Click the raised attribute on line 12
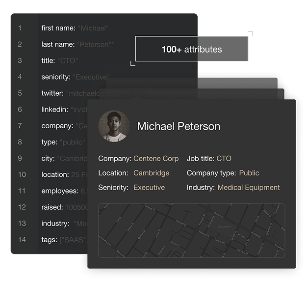The height and width of the screenshot is (281, 308). (x=64, y=207)
